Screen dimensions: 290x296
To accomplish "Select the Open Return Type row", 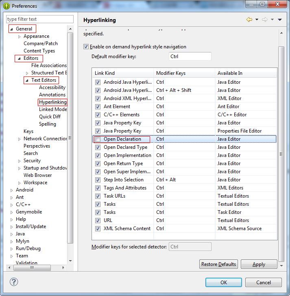I will pyautogui.click(x=185, y=163).
